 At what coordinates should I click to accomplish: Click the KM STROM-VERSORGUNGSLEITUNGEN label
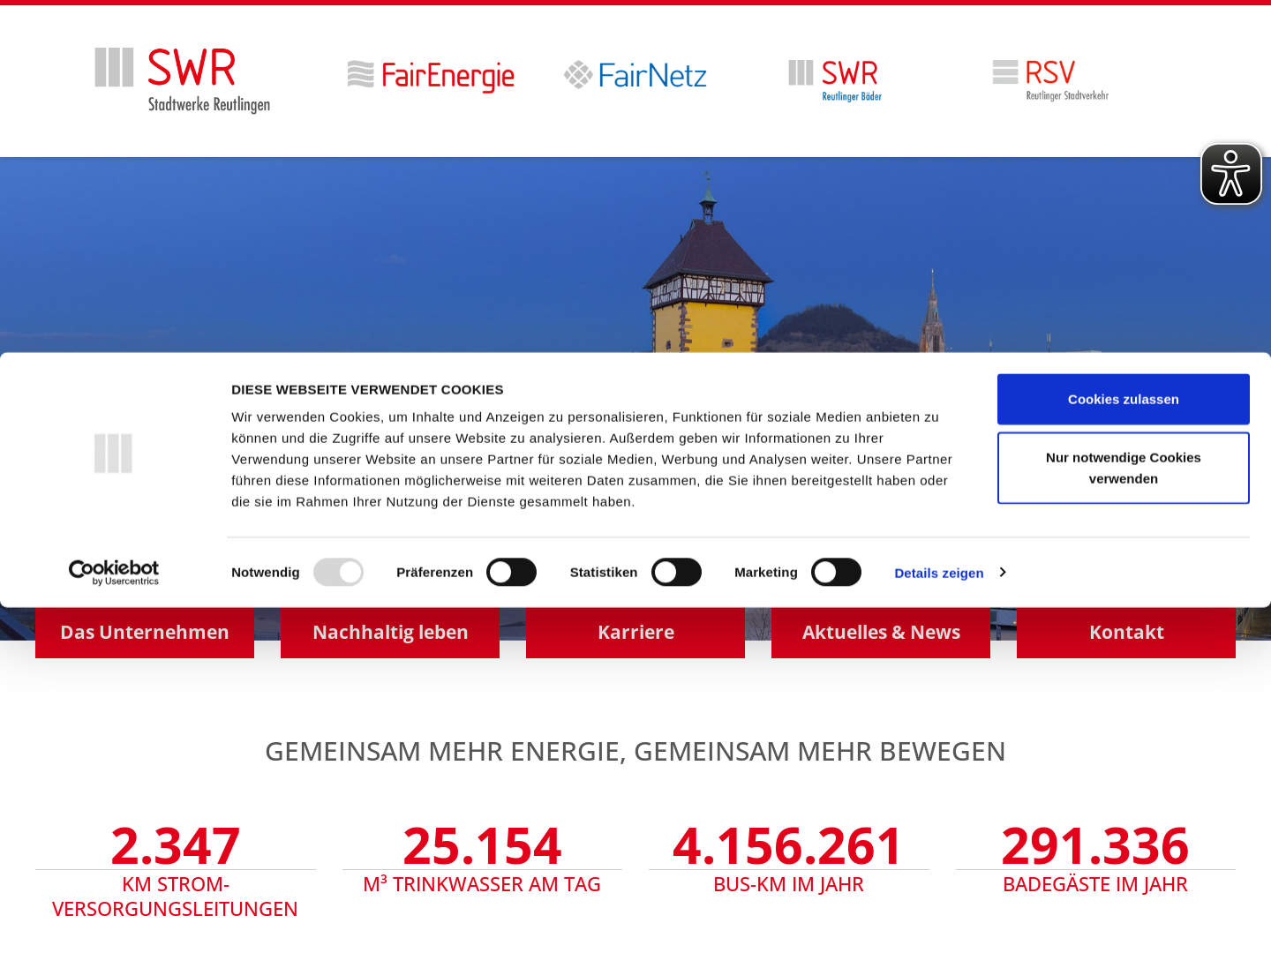(176, 897)
